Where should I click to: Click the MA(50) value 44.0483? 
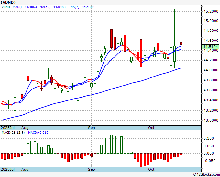pos(59,7)
